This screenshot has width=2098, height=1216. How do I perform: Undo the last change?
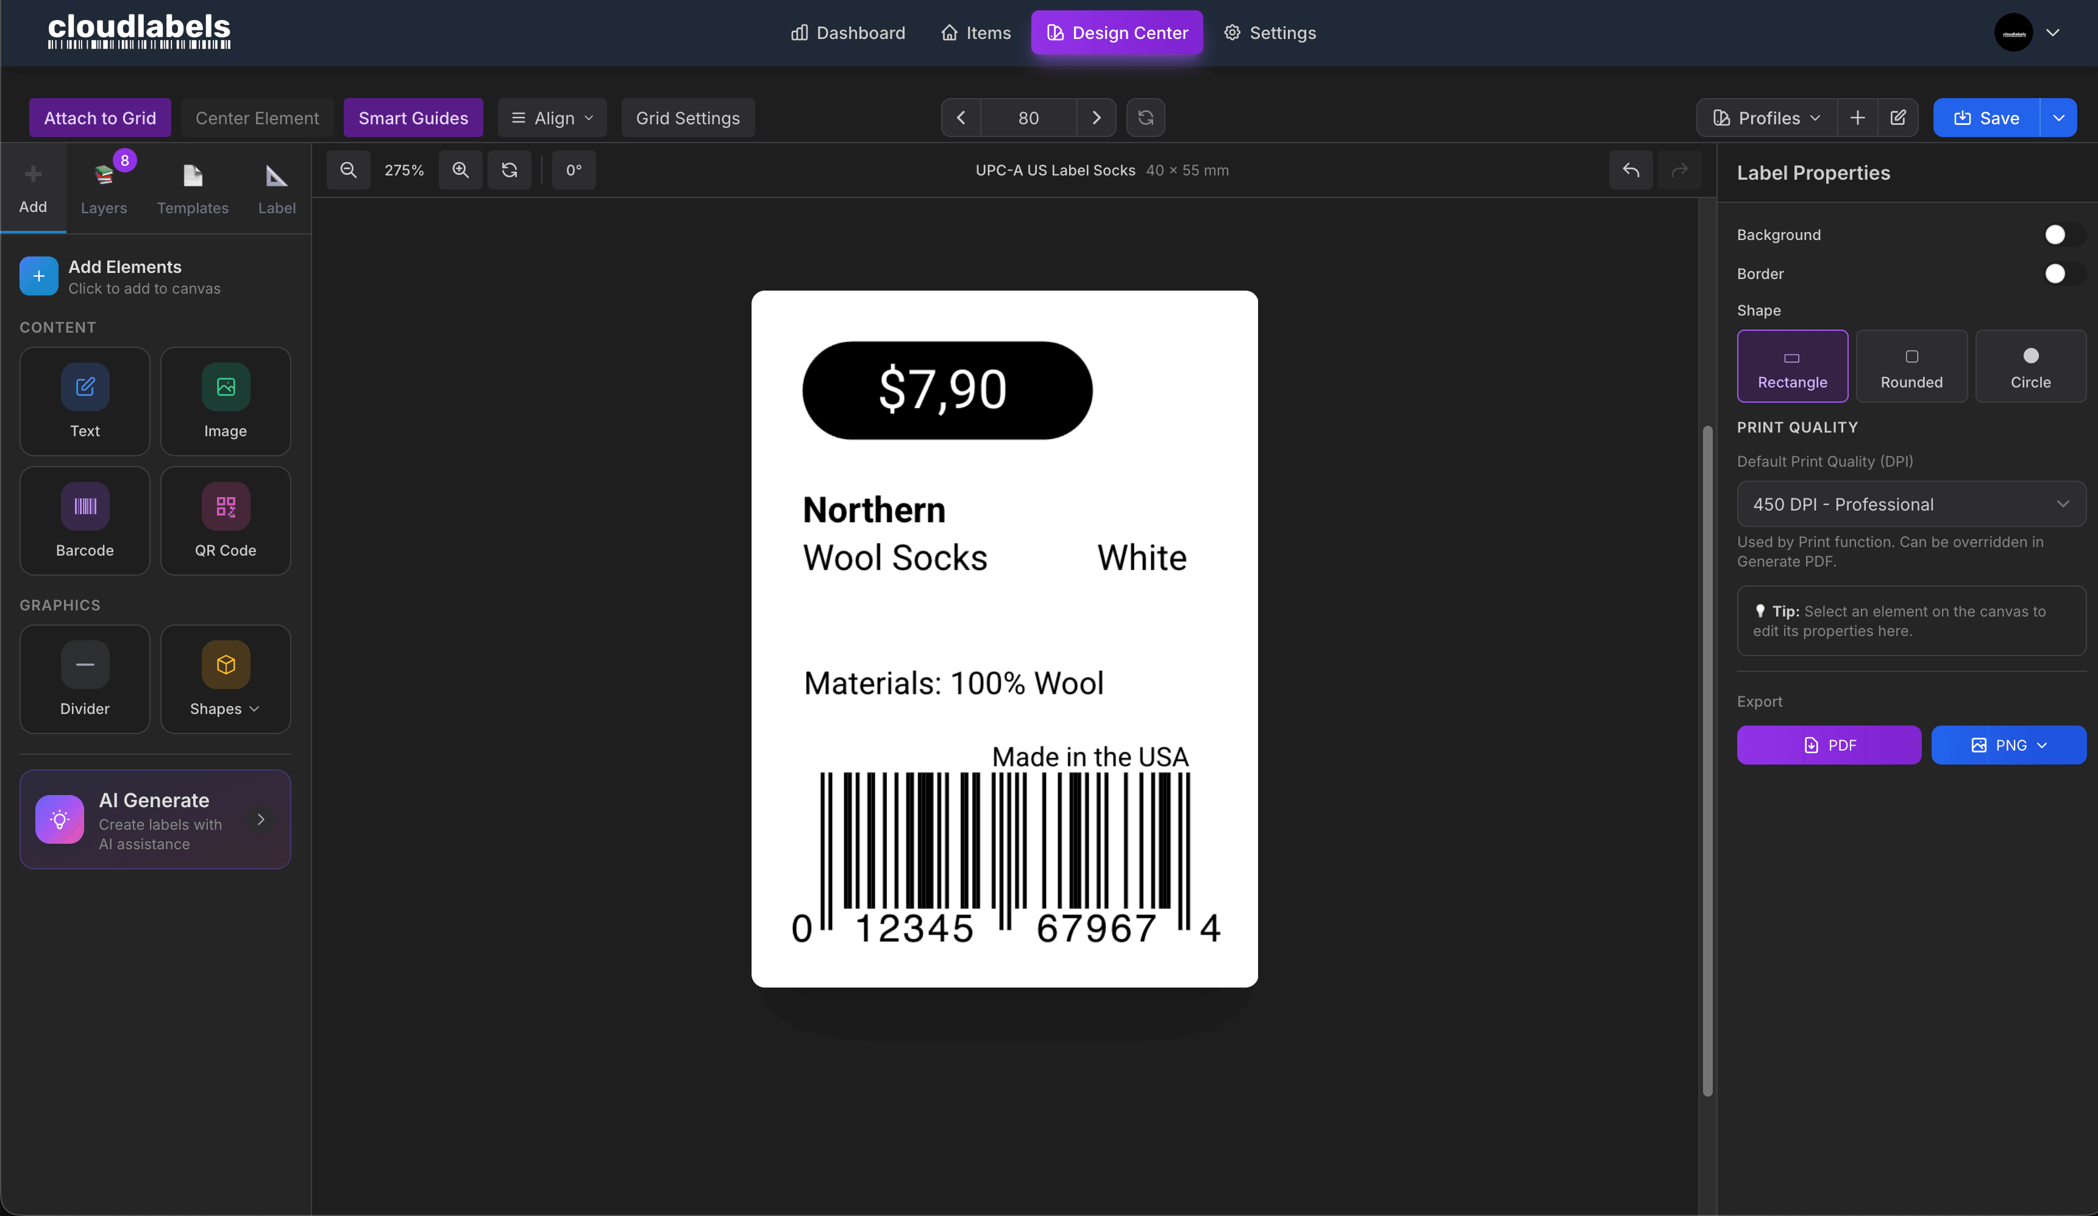pos(1630,170)
